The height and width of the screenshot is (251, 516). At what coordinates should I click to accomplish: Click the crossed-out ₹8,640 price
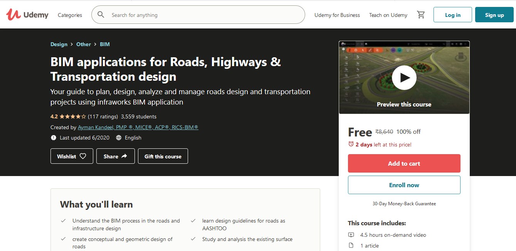[384, 131]
